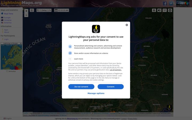The image size is (192, 120).
Task: Open map settings gear
Action: pos(170,10)
